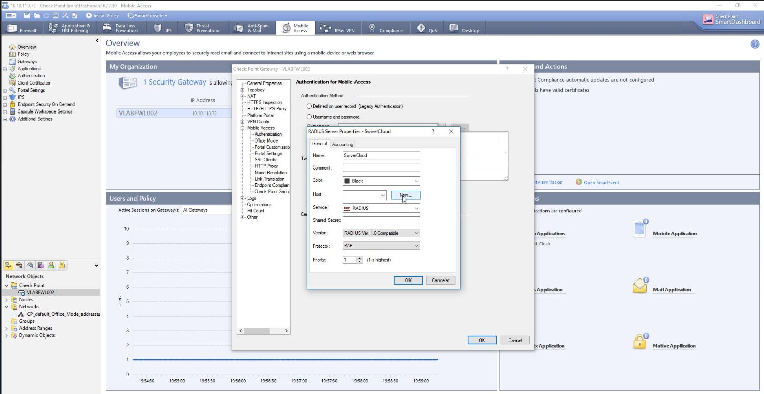Viewport: 764px width, 394px height.
Task: Select the Network Objects icon in object toolbar
Action: pyautogui.click(x=9, y=265)
